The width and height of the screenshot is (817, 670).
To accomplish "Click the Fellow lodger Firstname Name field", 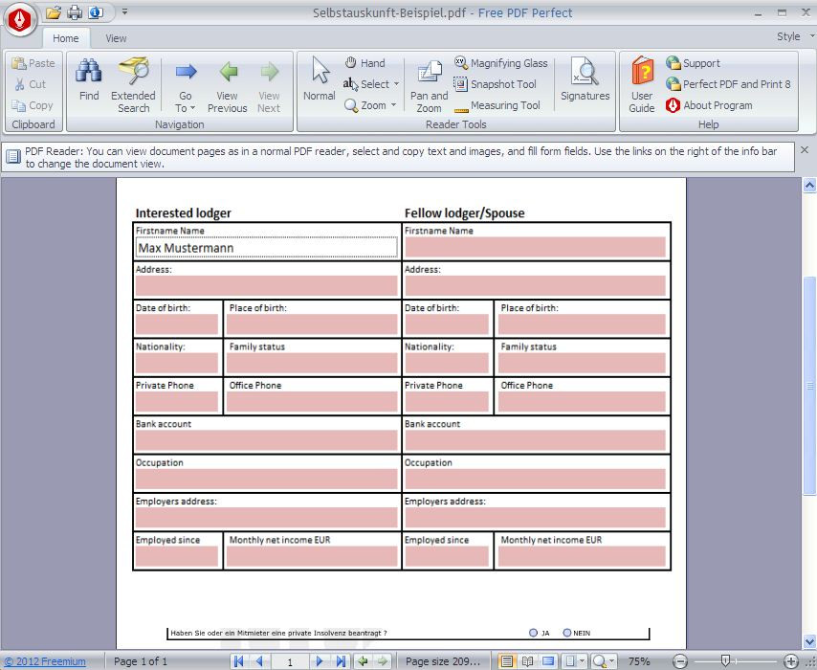I will point(535,247).
